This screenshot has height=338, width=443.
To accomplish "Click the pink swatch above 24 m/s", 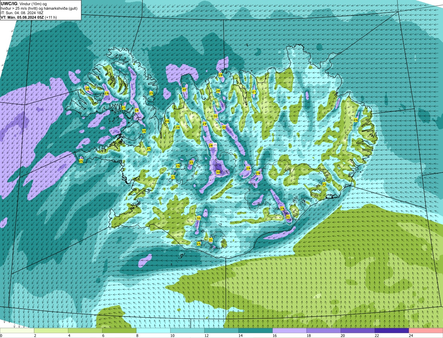I will coord(426,331).
